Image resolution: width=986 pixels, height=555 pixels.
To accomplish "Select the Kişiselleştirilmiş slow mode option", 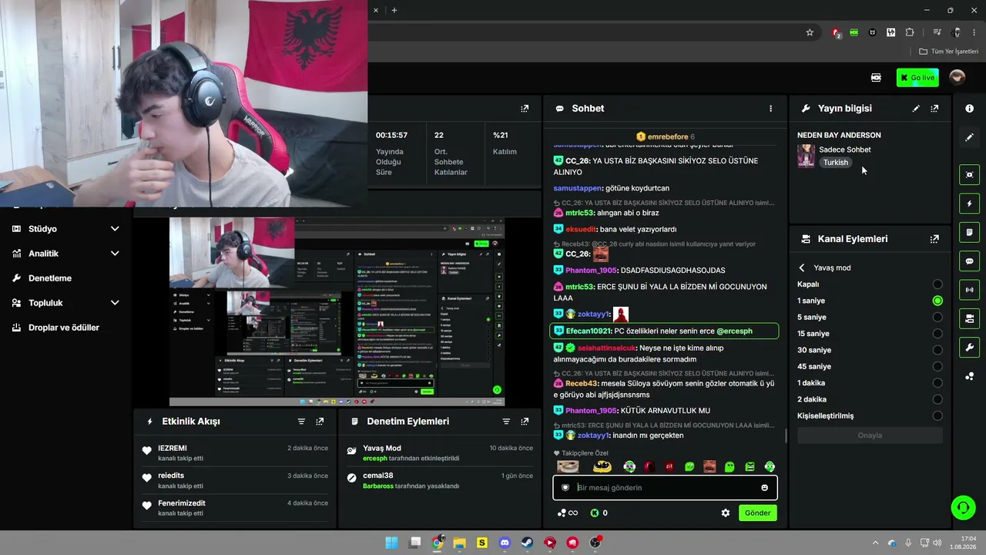I will pyautogui.click(x=937, y=415).
